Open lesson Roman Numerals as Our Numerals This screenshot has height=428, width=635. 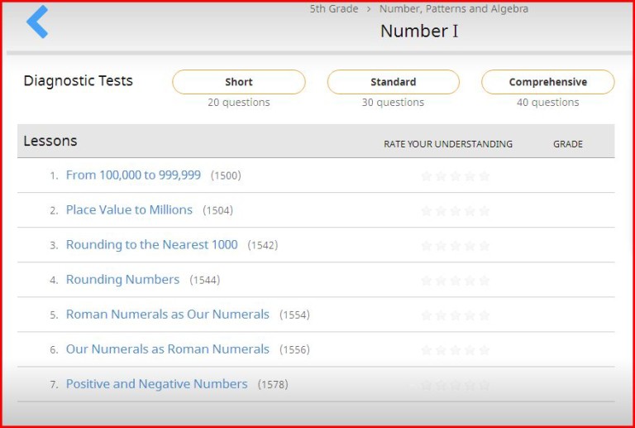pyautogui.click(x=168, y=315)
